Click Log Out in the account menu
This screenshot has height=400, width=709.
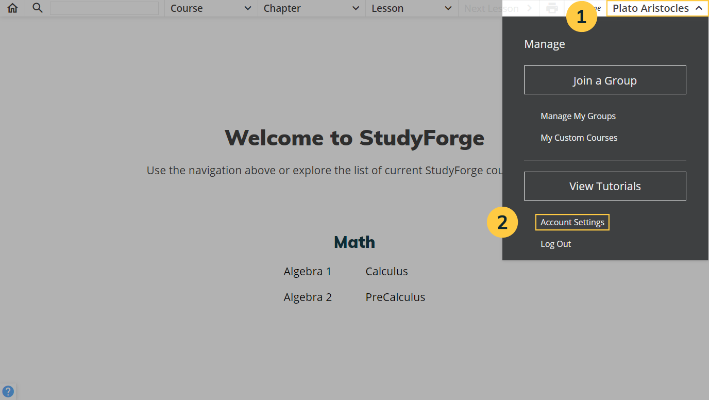[555, 243]
